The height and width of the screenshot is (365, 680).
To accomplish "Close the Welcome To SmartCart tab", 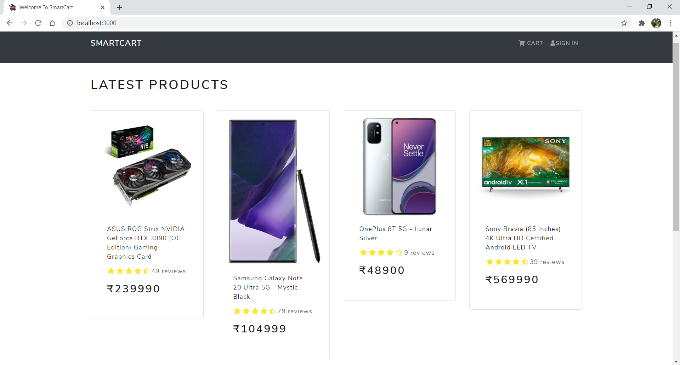I will tap(103, 7).
